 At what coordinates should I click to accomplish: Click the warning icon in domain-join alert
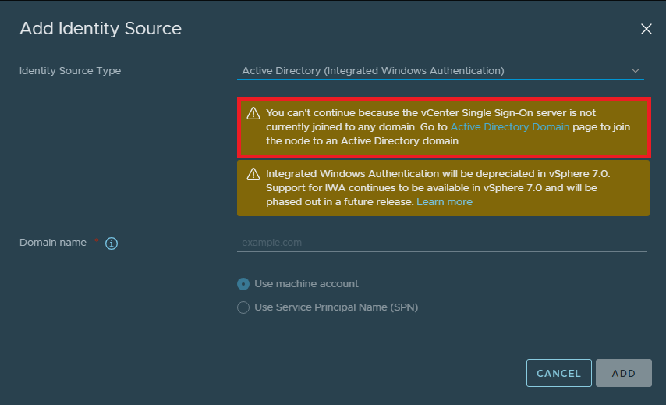pos(253,113)
